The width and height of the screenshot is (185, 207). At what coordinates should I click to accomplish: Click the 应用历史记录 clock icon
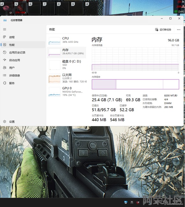pyautogui.click(x=4, y=52)
